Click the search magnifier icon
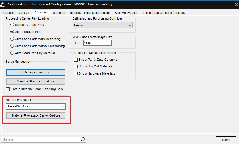 click(83, 139)
